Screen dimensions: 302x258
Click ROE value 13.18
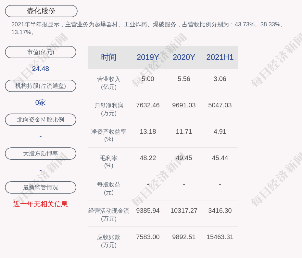tap(148, 131)
